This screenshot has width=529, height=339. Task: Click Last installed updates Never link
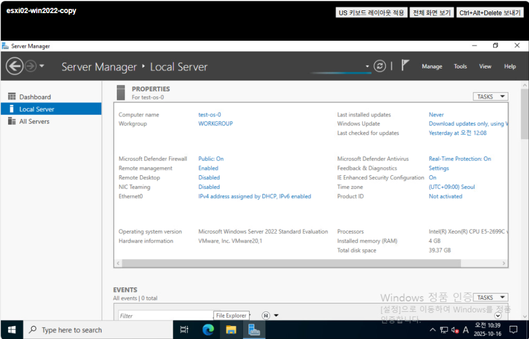[x=436, y=115]
